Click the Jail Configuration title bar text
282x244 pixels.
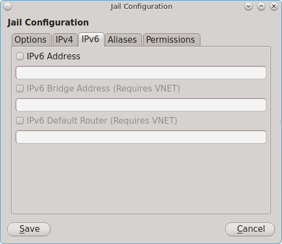tap(142, 7)
